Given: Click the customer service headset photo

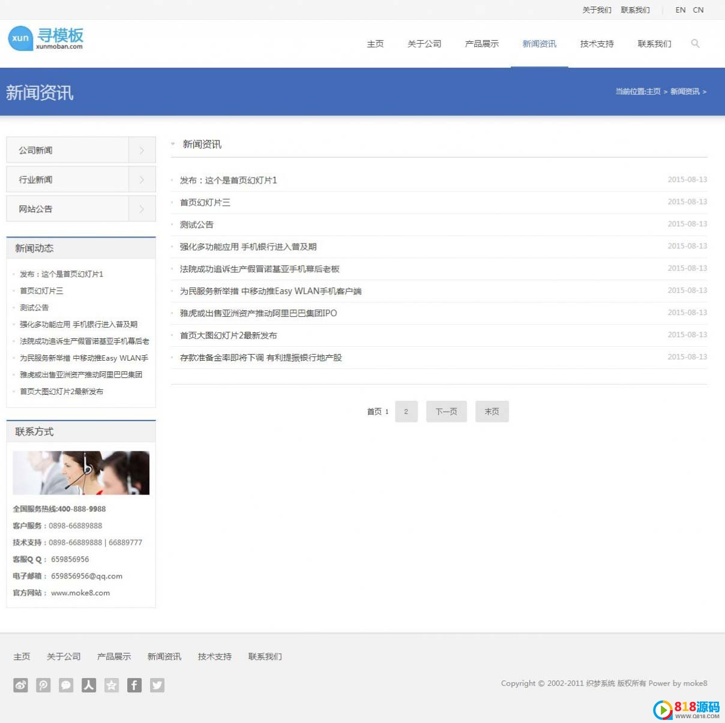Looking at the screenshot, I should tap(81, 473).
